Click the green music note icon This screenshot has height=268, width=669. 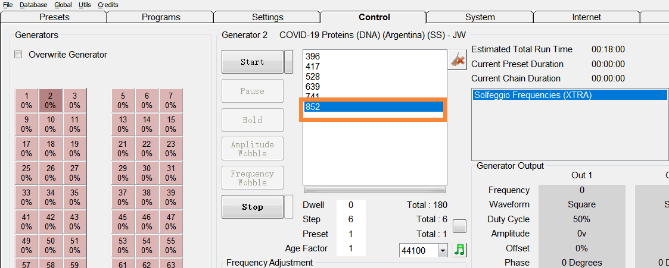(459, 250)
